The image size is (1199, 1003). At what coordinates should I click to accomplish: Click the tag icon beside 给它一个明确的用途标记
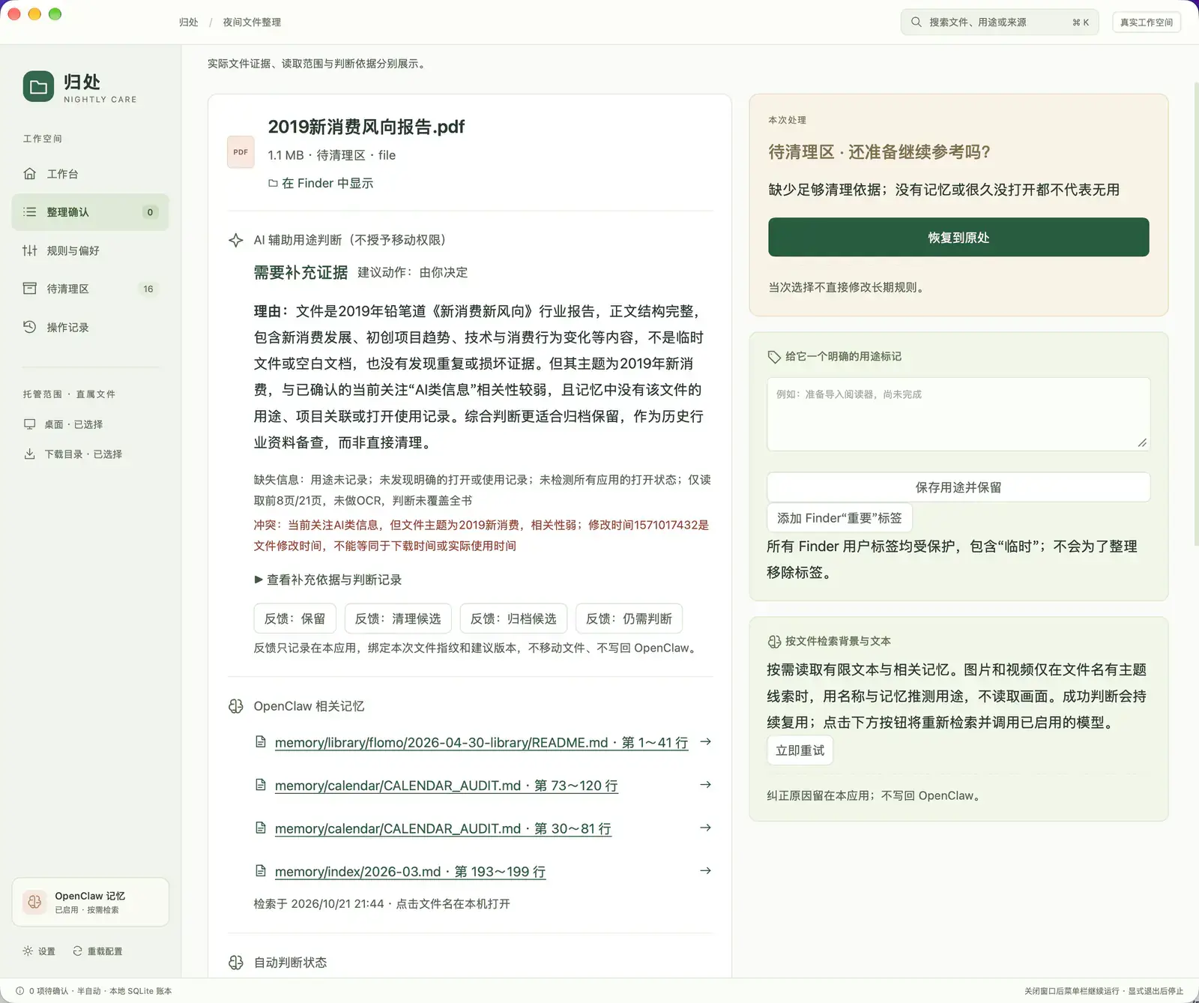[774, 357]
